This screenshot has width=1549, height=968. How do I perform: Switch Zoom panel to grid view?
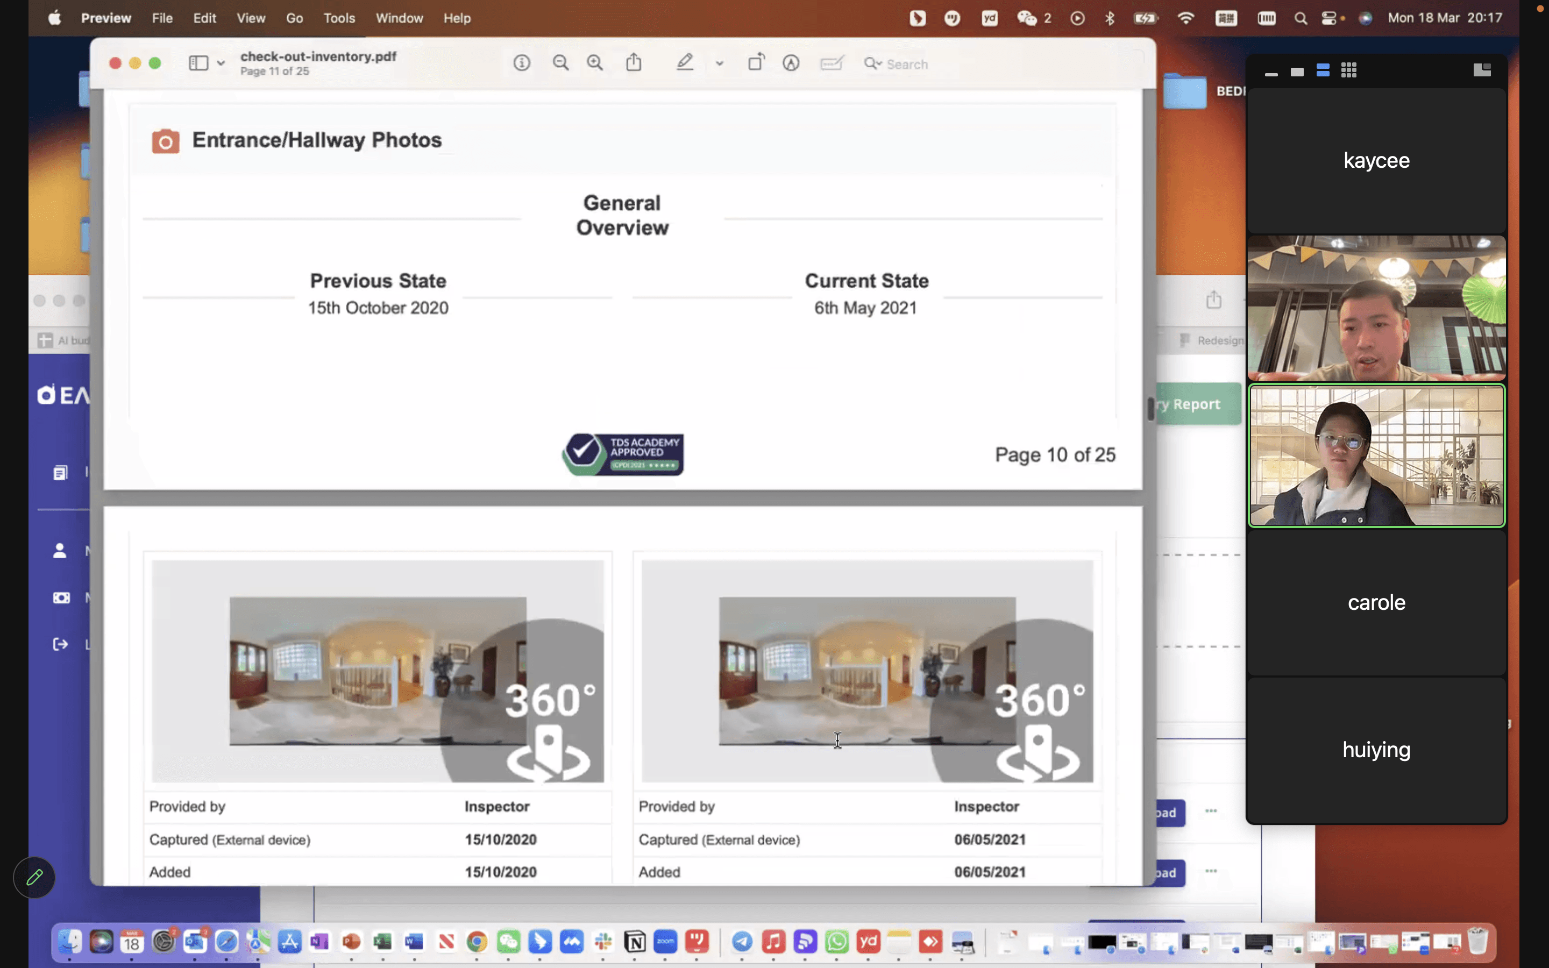(1349, 70)
